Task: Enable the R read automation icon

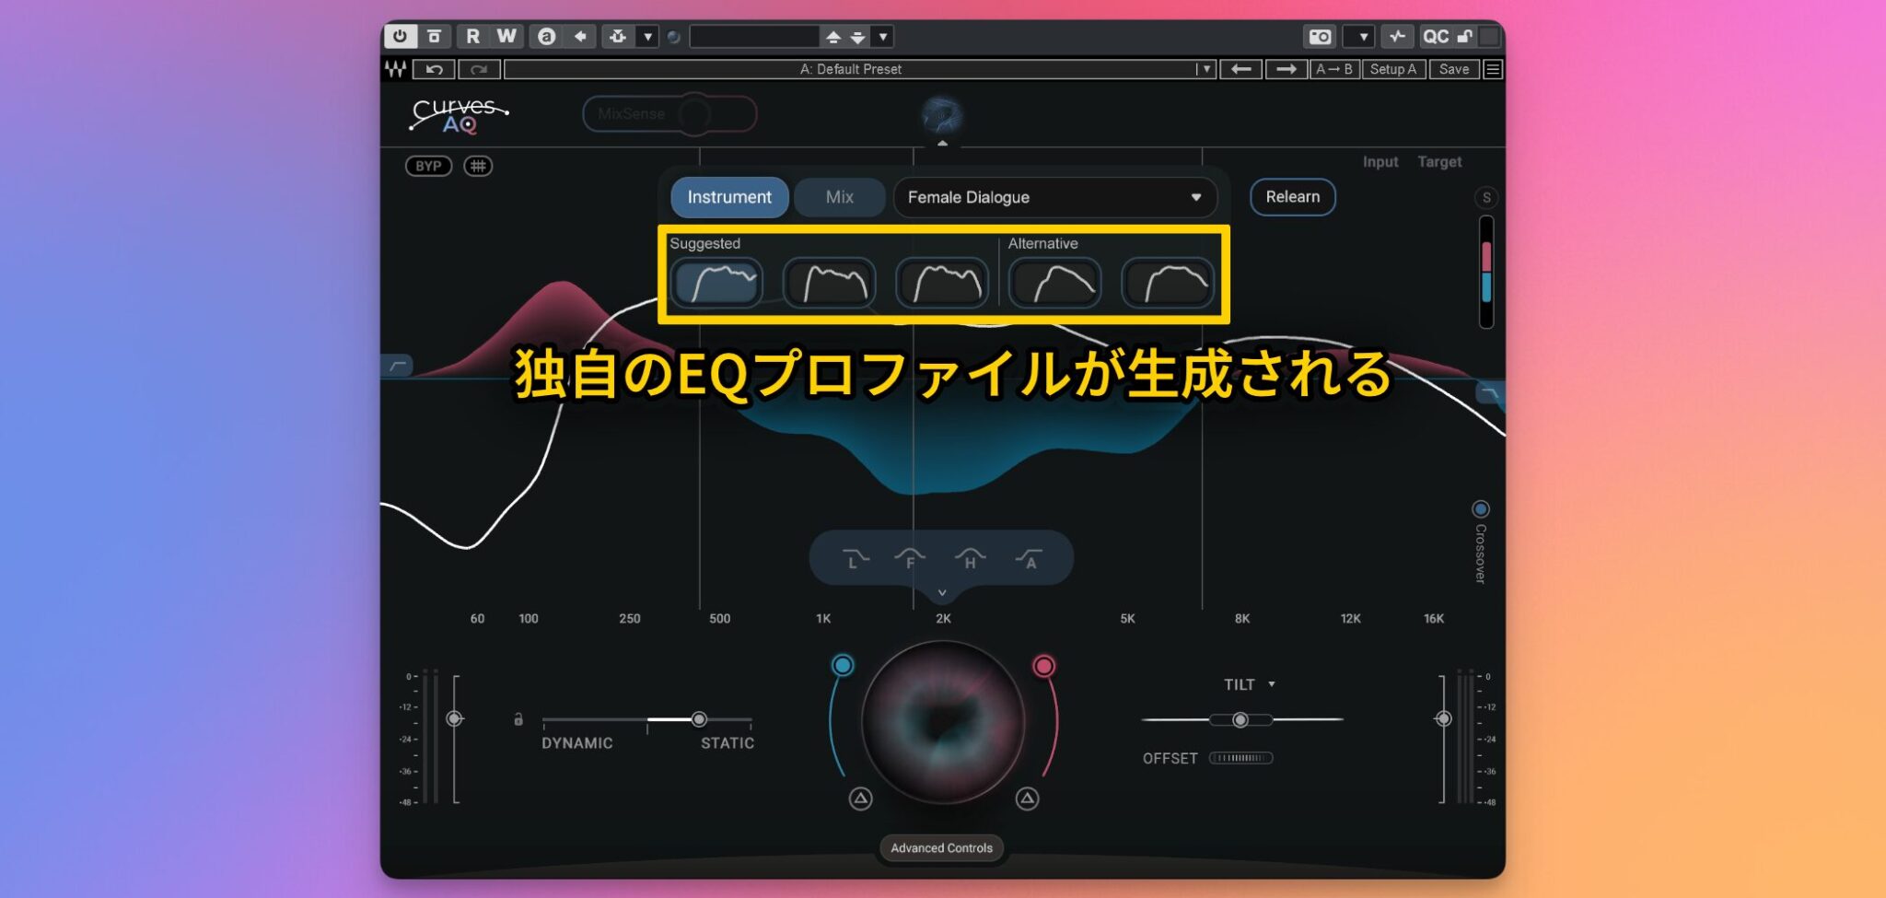Action: point(472,37)
